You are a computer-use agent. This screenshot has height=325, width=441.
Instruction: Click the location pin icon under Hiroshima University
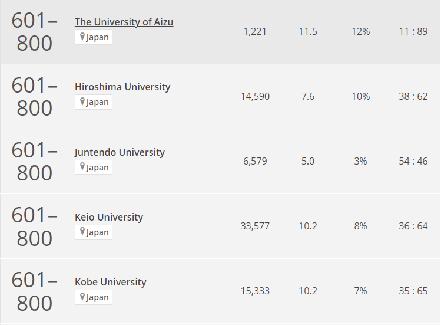coord(82,102)
